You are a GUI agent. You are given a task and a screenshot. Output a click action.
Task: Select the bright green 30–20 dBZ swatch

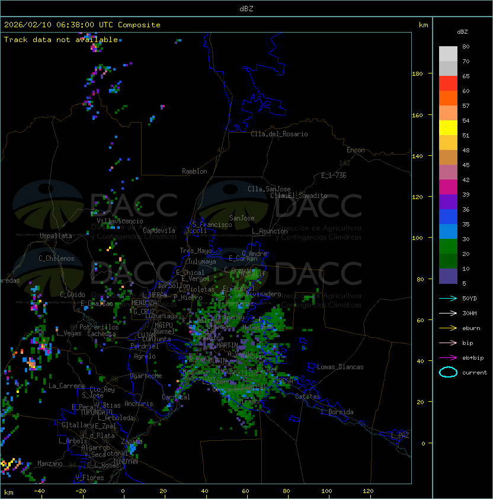point(448,247)
